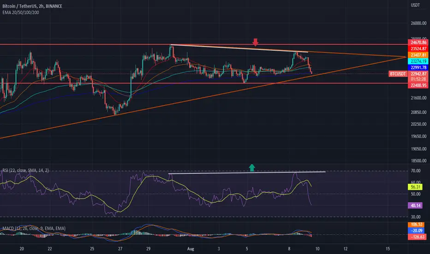
Task: Click the 20850.00 price axis value
Action: click(418, 112)
